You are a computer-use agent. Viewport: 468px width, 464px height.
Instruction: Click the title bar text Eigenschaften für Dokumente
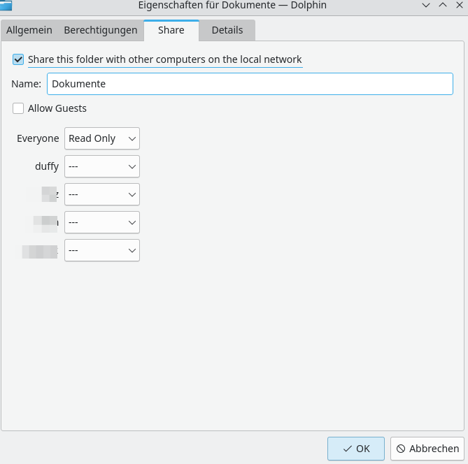pyautogui.click(x=232, y=5)
